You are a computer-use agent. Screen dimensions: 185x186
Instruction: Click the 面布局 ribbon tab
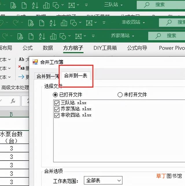6,48
